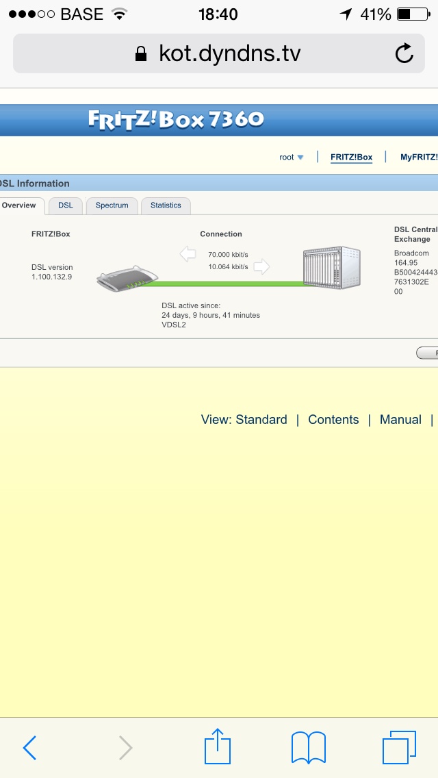Open the DSL tab
438x778 pixels.
coord(66,205)
